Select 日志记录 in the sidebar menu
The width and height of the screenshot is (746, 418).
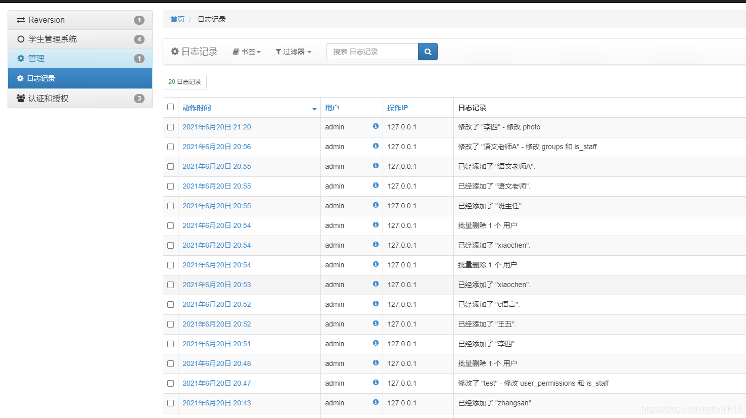(80, 78)
